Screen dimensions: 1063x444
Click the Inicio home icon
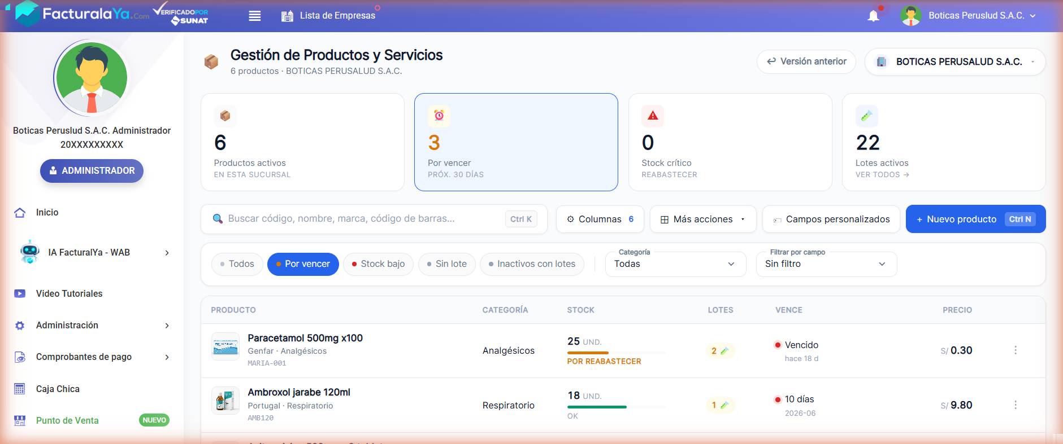tap(20, 213)
